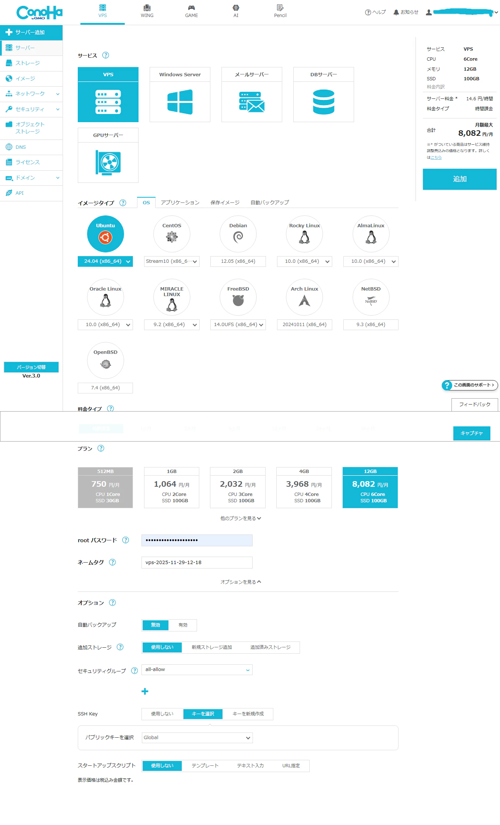Expand the ネットワーク sidebar menu
The height and width of the screenshot is (825, 500).
pos(31,94)
